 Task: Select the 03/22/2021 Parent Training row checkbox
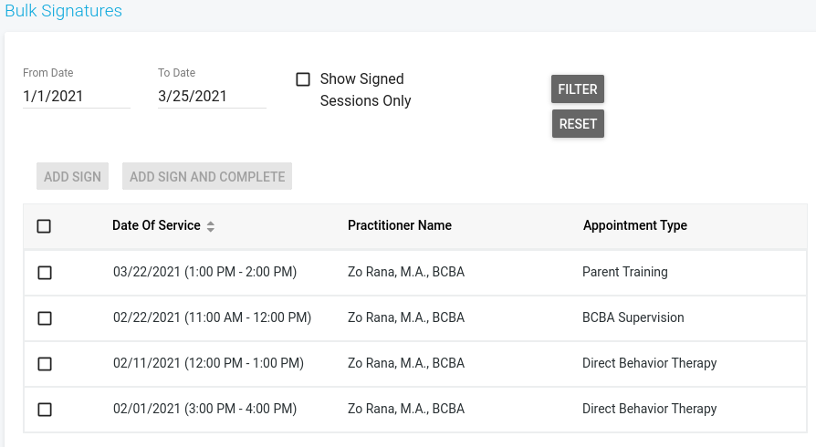pyautogui.click(x=45, y=273)
